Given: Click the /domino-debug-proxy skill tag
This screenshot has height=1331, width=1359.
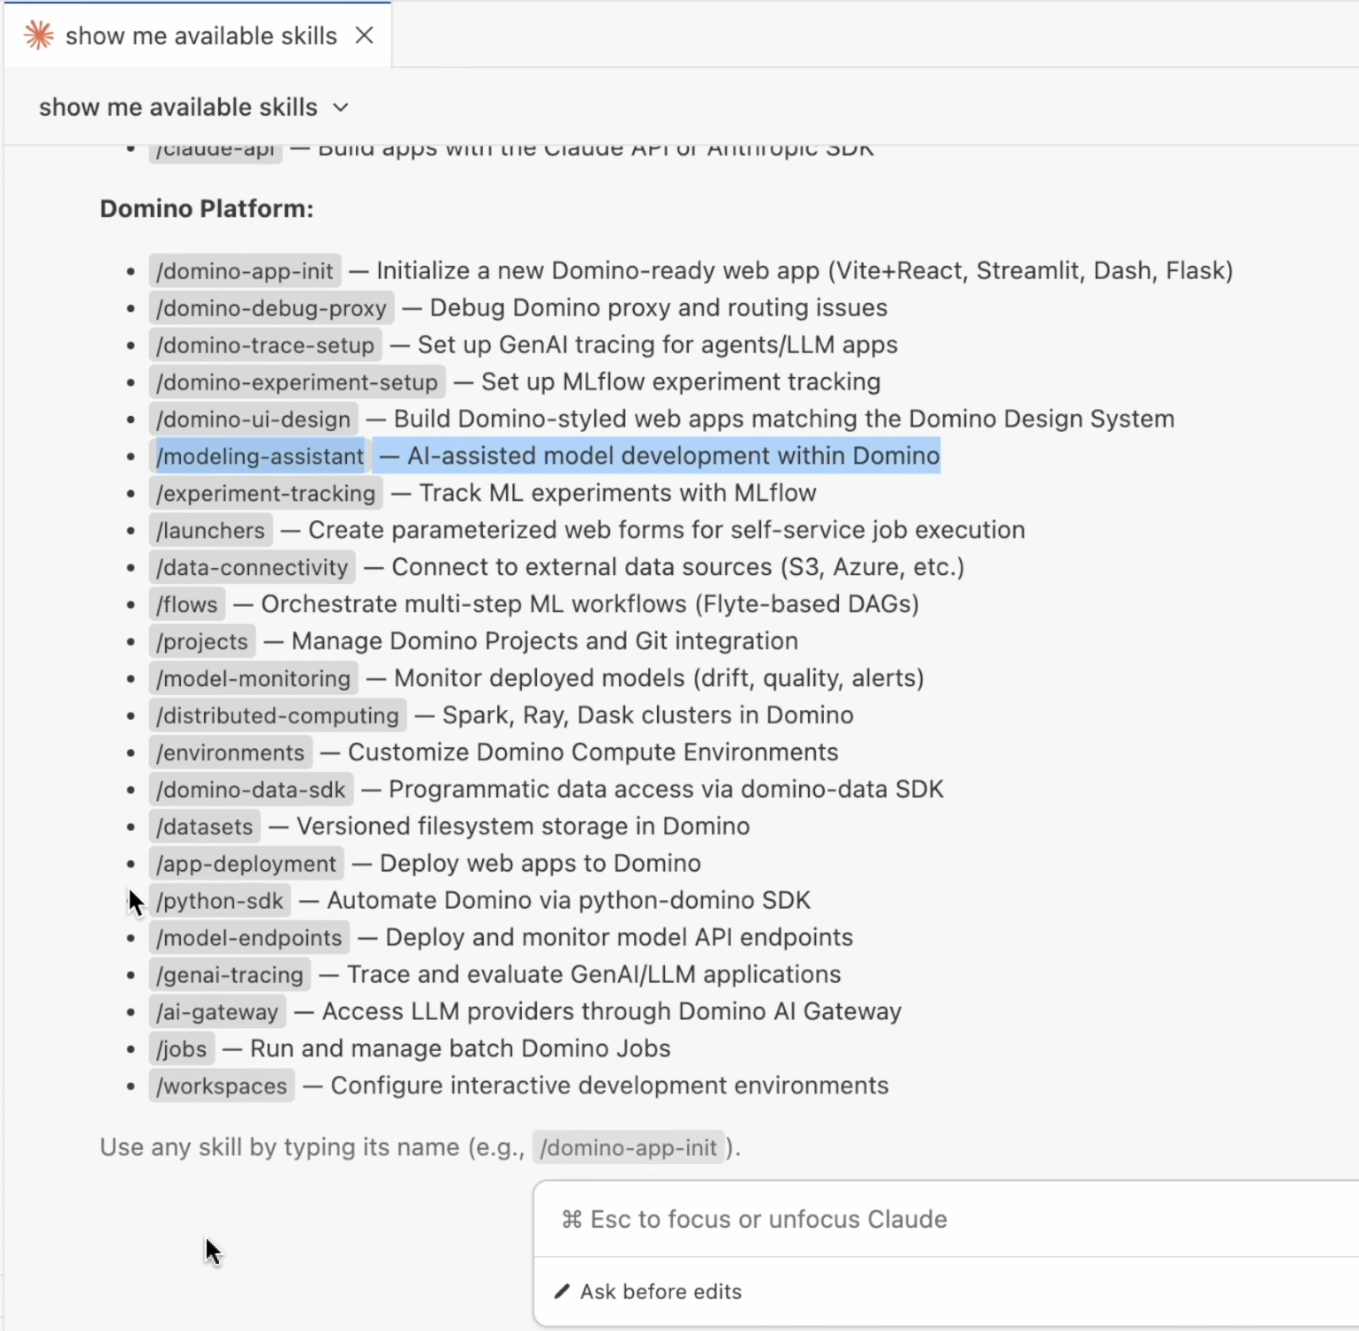Looking at the screenshot, I should (271, 308).
